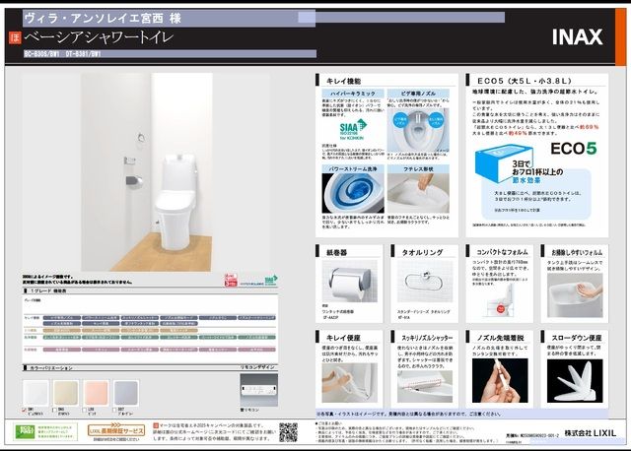Viewport: 631px width, 451px height.
Task: Click the コンパクトなフォルム card heading
Action: click(x=502, y=252)
